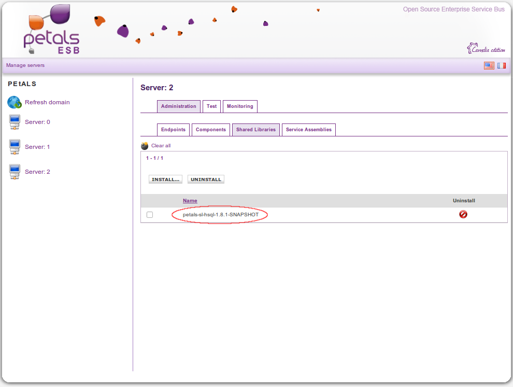Click the Refresh domain globe icon

pyautogui.click(x=14, y=102)
